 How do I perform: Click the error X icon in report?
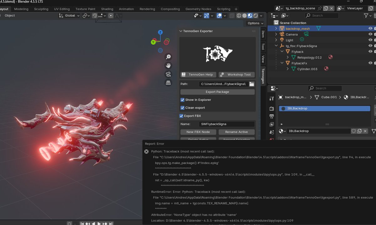click(x=146, y=151)
